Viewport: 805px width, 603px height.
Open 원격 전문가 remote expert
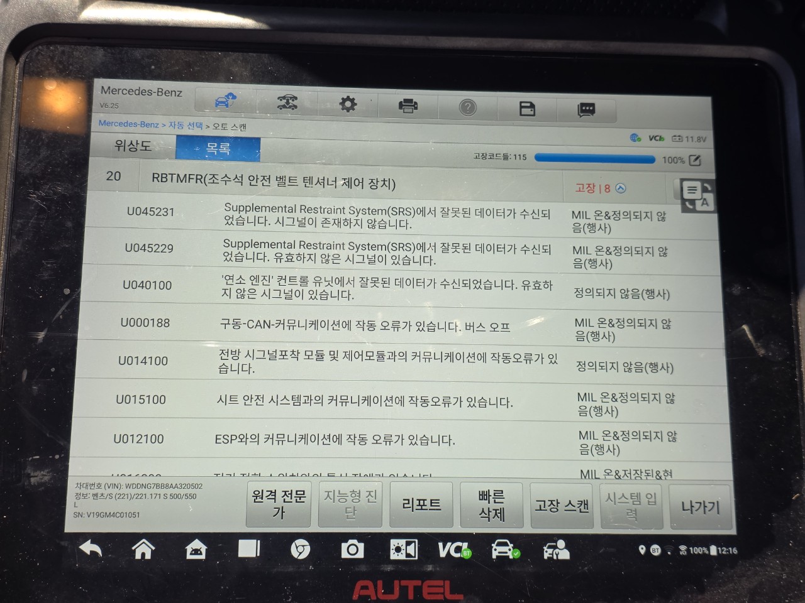coord(279,504)
